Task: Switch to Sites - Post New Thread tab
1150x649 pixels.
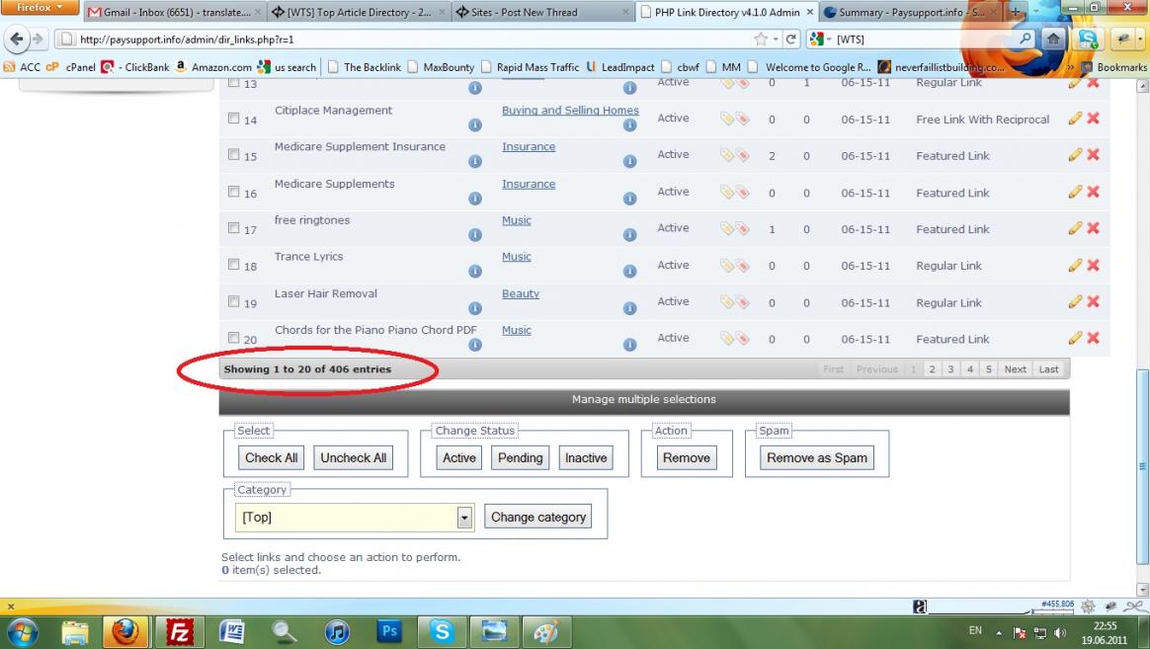Action: point(542,12)
